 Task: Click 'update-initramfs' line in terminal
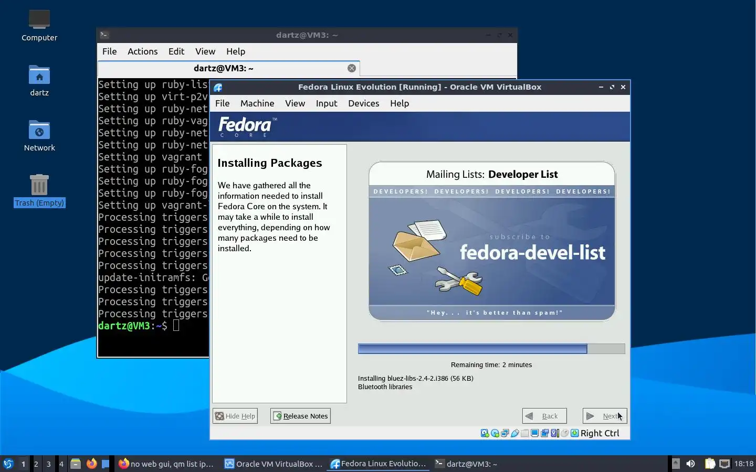tap(153, 277)
